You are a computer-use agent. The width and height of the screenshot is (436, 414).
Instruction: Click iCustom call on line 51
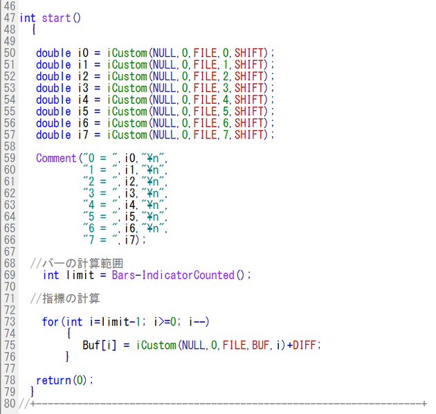pos(127,64)
